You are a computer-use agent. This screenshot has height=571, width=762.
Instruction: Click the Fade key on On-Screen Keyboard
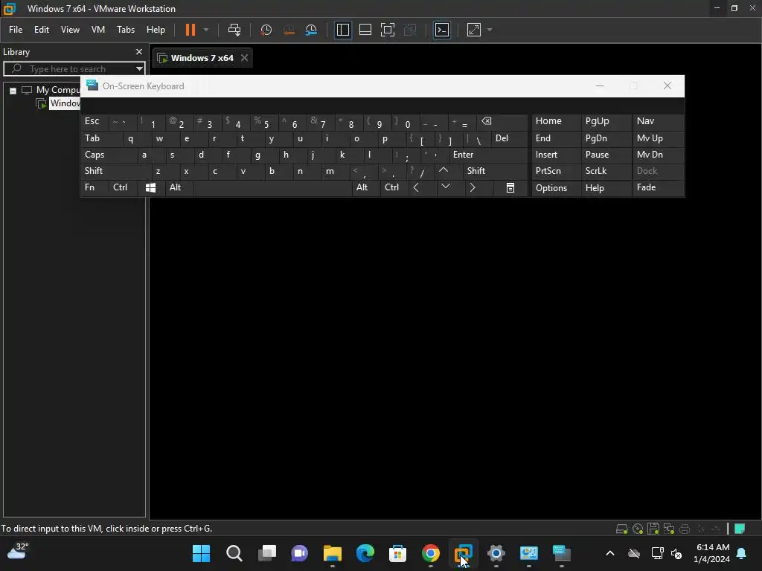point(658,188)
